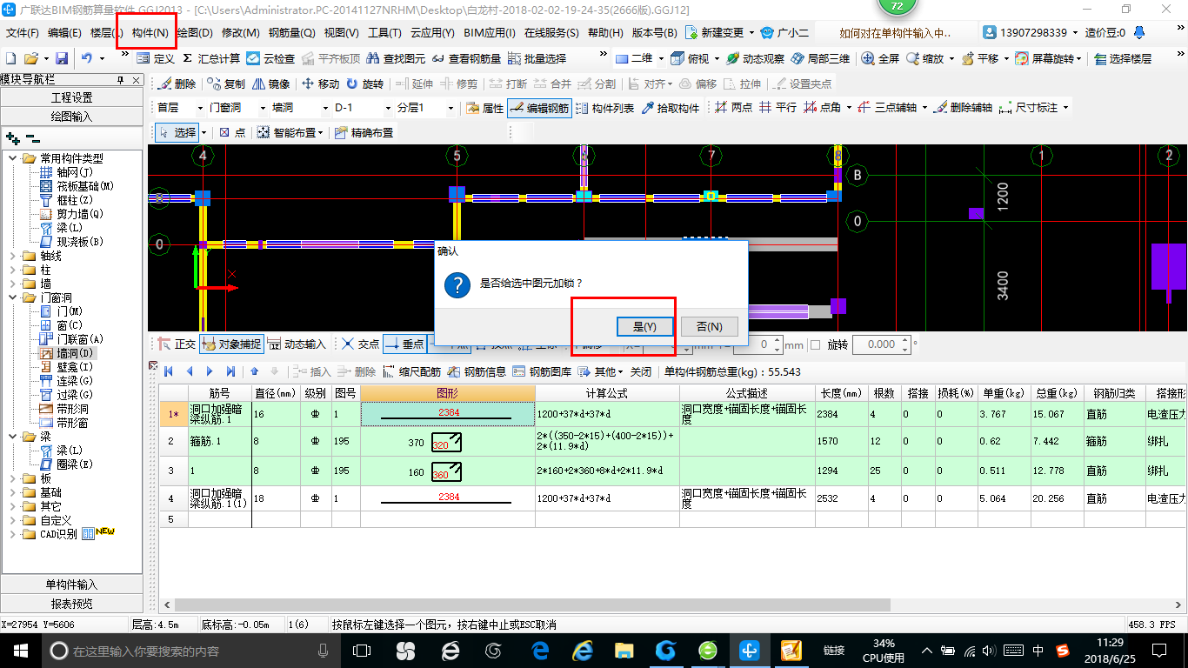Click 查看钢筋量 tool
1188x668 pixels.
coord(466,58)
